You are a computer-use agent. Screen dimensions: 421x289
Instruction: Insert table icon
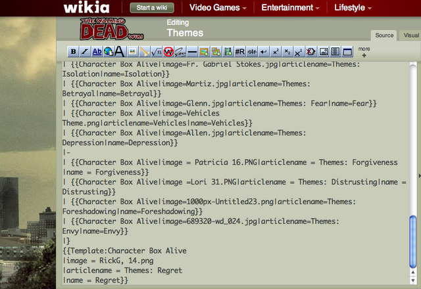point(347,51)
